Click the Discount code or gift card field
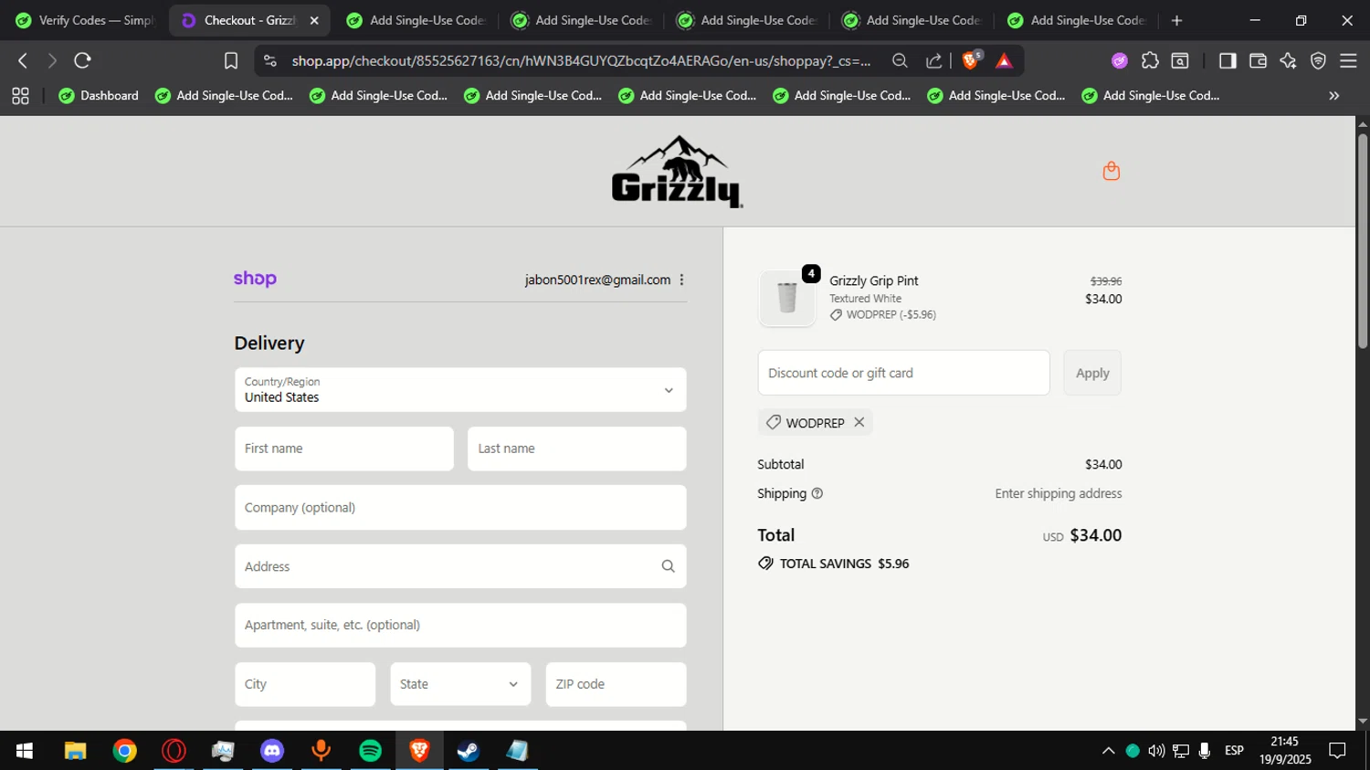The height and width of the screenshot is (770, 1370). pyautogui.click(x=903, y=373)
